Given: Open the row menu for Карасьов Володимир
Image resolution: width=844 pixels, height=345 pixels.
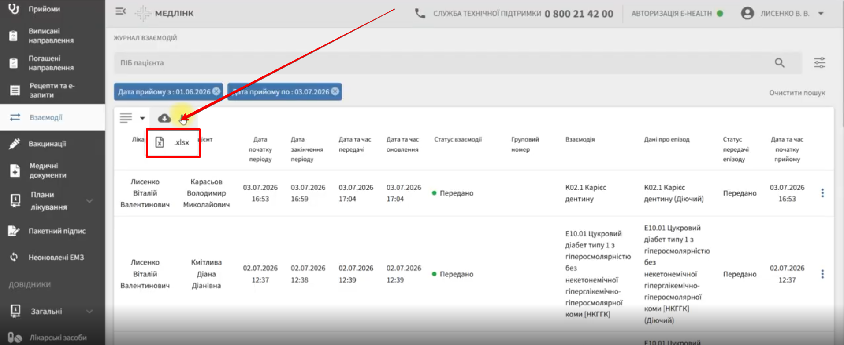Looking at the screenshot, I should click(822, 193).
